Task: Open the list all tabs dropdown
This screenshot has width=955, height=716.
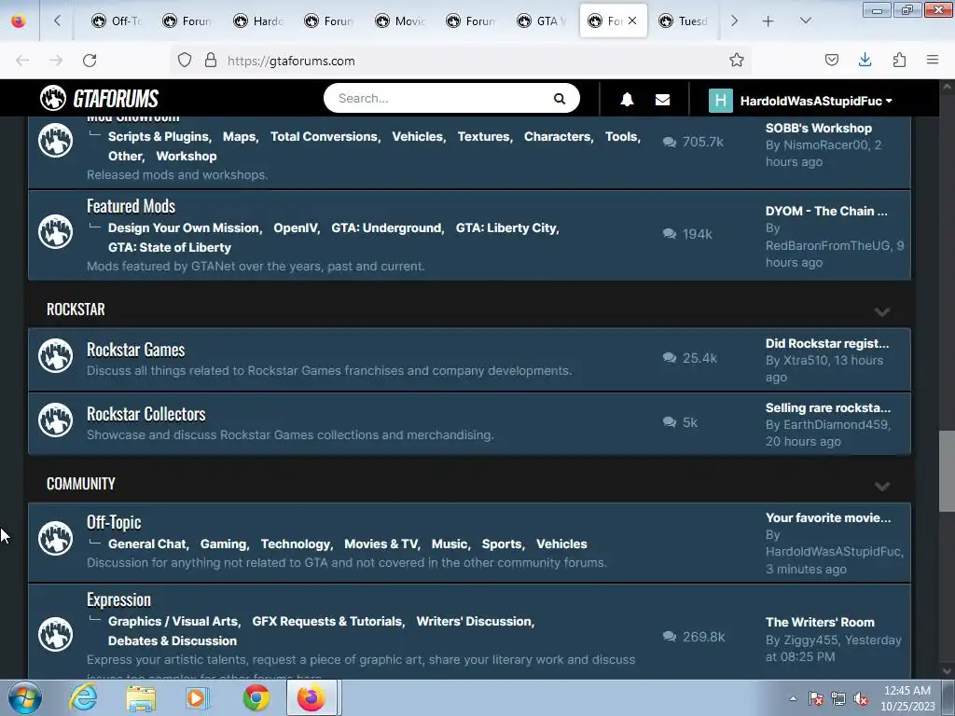Action: (x=805, y=21)
